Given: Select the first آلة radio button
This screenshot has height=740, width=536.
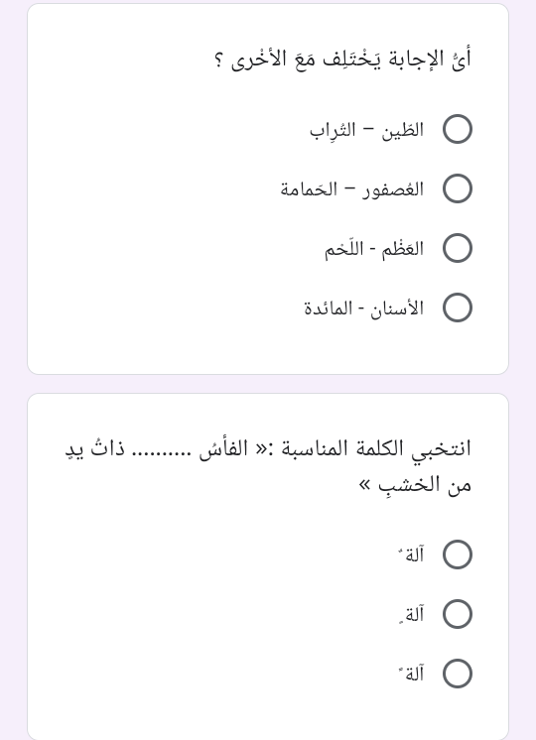Looking at the screenshot, I should tap(458, 555).
